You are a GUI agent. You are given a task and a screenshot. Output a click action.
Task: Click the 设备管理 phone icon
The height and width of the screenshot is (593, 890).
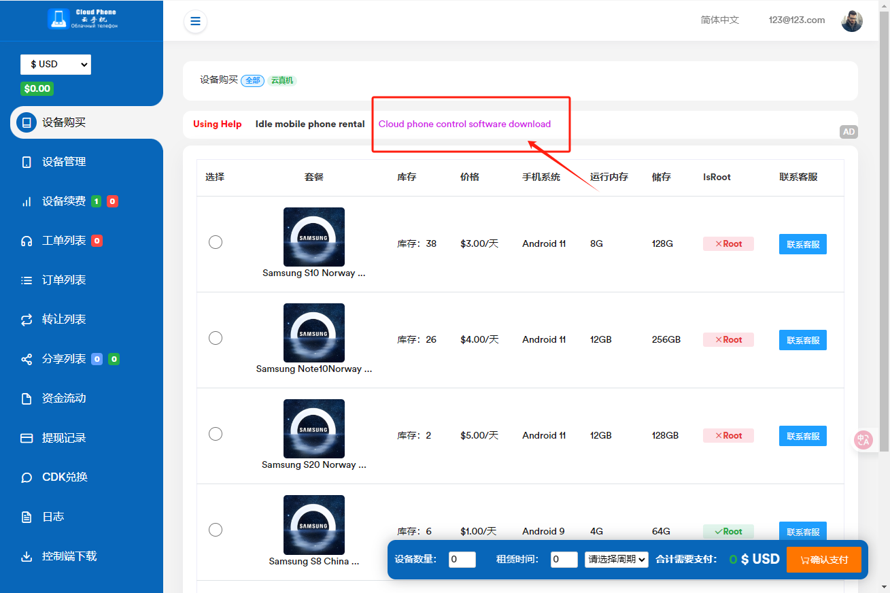pos(27,162)
